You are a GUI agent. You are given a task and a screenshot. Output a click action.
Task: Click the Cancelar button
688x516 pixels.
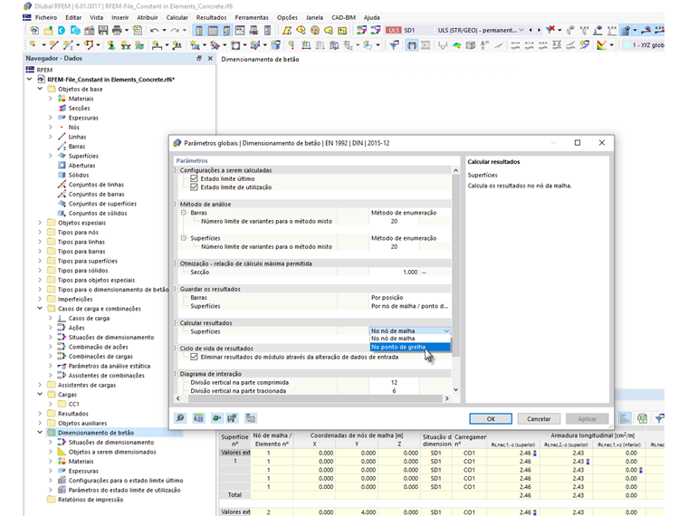click(539, 418)
